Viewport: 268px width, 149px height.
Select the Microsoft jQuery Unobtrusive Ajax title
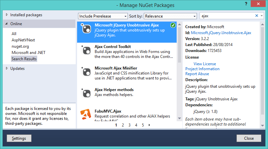[x=127, y=25]
